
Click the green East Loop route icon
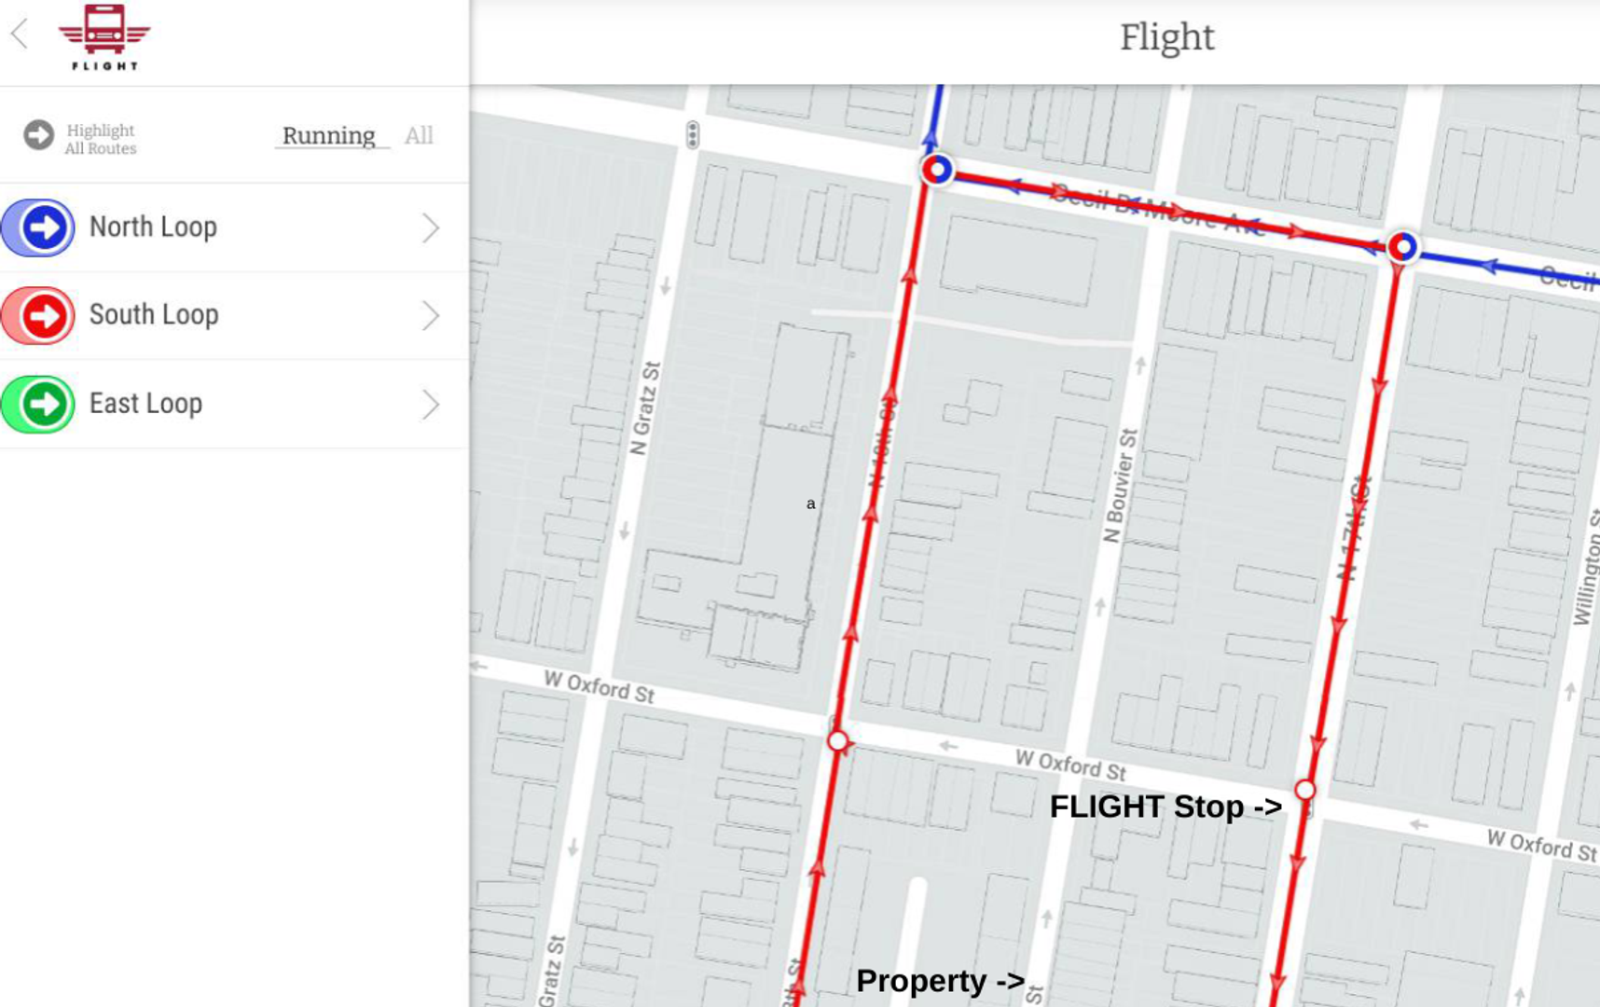40,404
